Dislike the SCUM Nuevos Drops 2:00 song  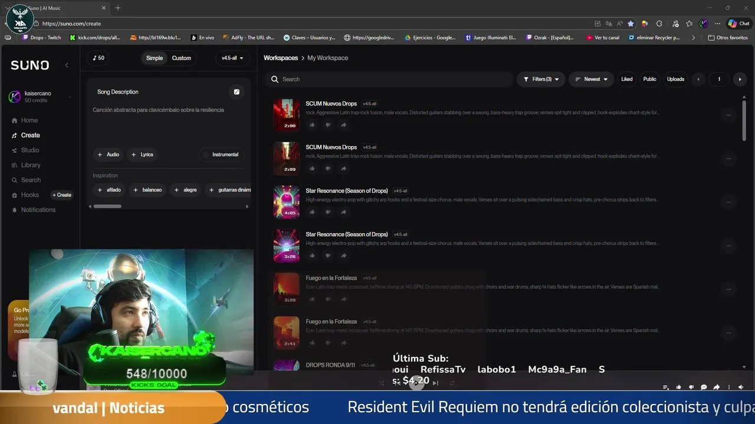[x=328, y=125]
